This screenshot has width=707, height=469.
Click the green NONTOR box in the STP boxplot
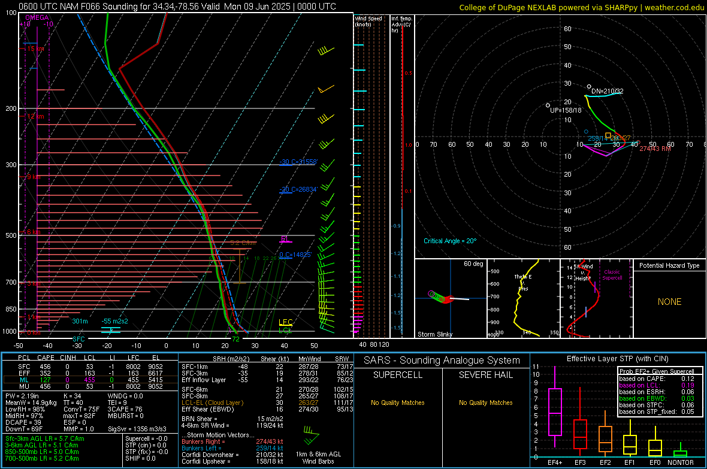click(680, 453)
